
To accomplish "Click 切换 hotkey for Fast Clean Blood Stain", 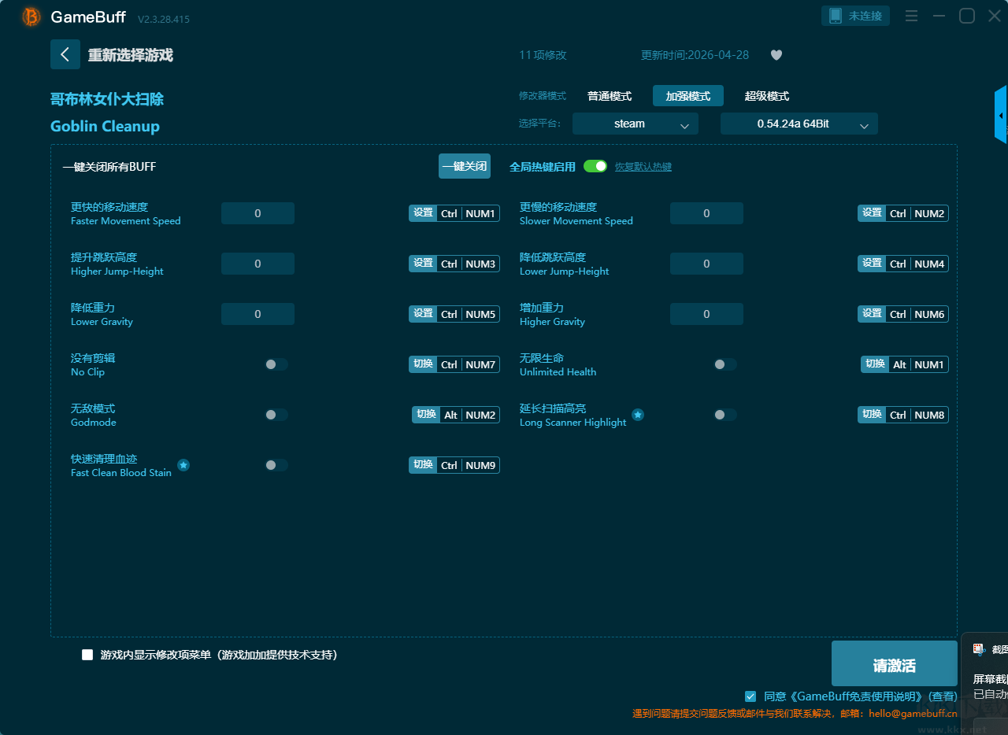I will pyautogui.click(x=423, y=465).
